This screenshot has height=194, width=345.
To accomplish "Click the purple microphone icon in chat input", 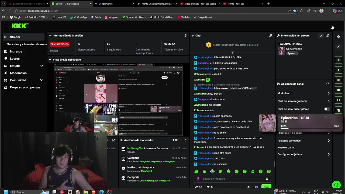I will pyautogui.click(x=198, y=179).
